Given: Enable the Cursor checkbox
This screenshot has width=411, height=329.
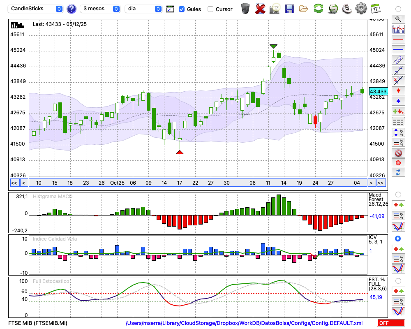Looking at the screenshot, I should 210,9.
